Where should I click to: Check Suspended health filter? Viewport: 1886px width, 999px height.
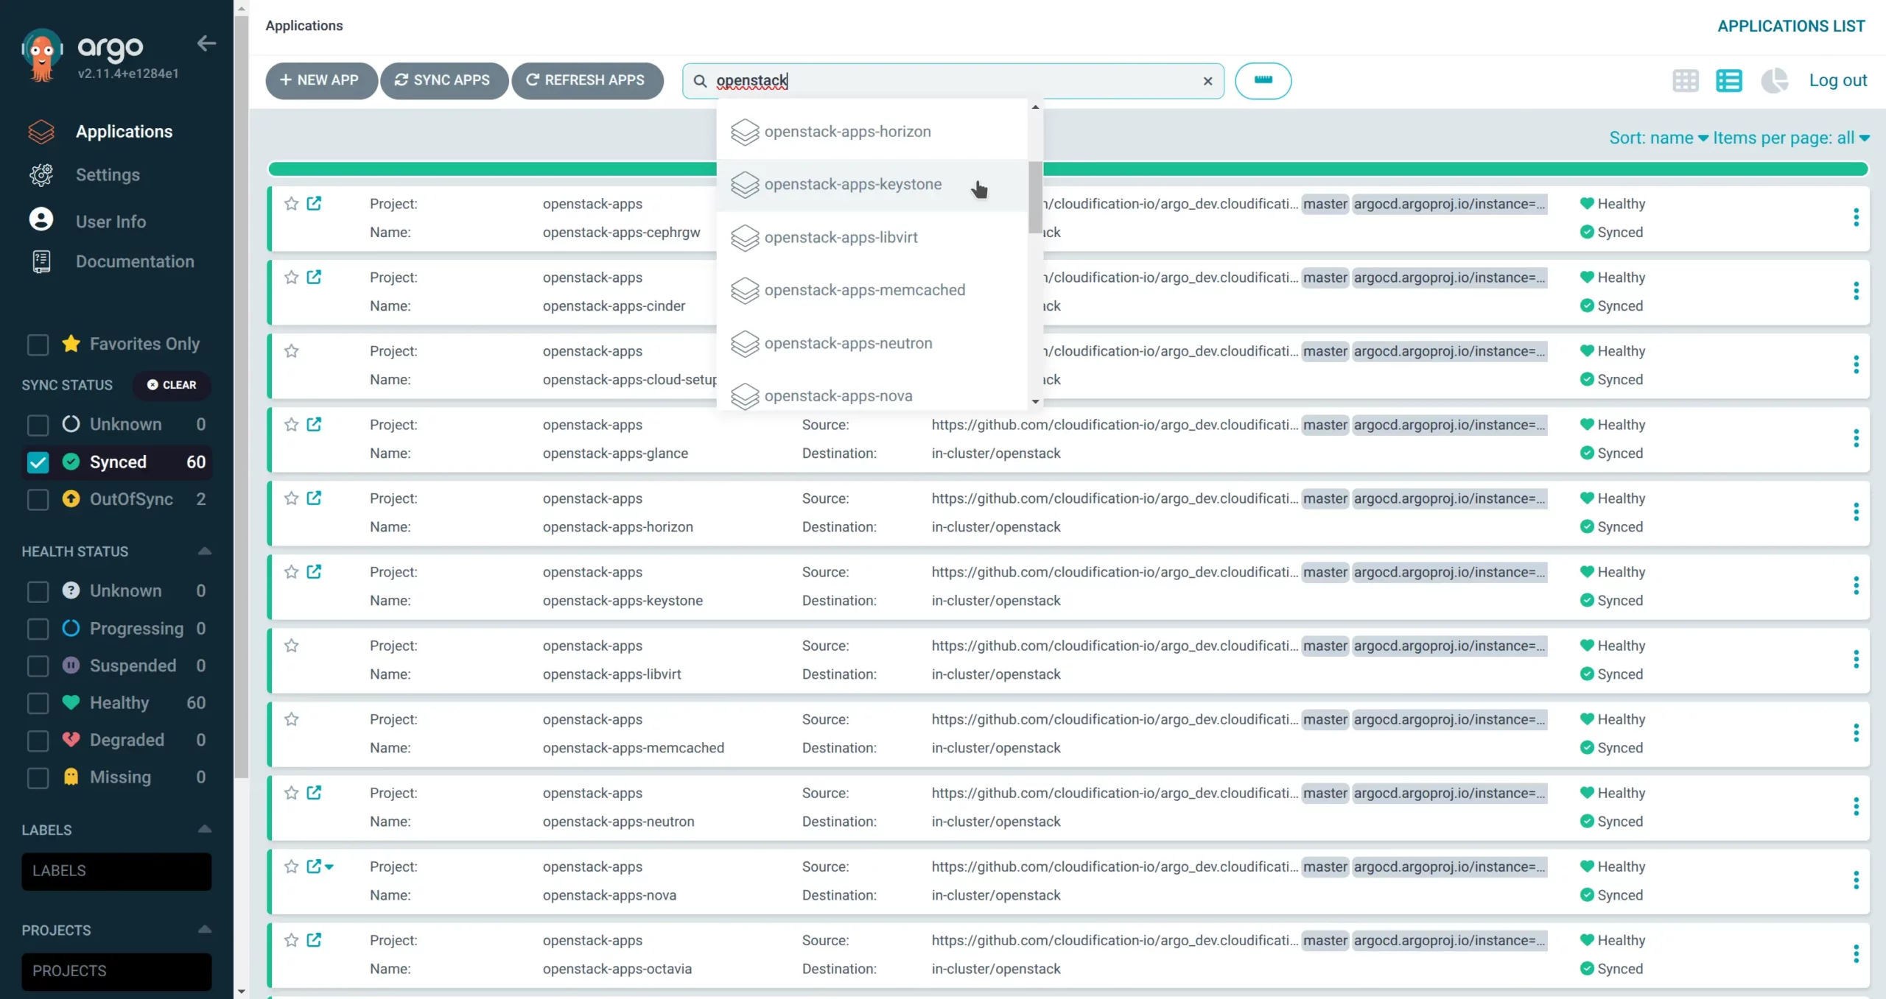(x=38, y=666)
